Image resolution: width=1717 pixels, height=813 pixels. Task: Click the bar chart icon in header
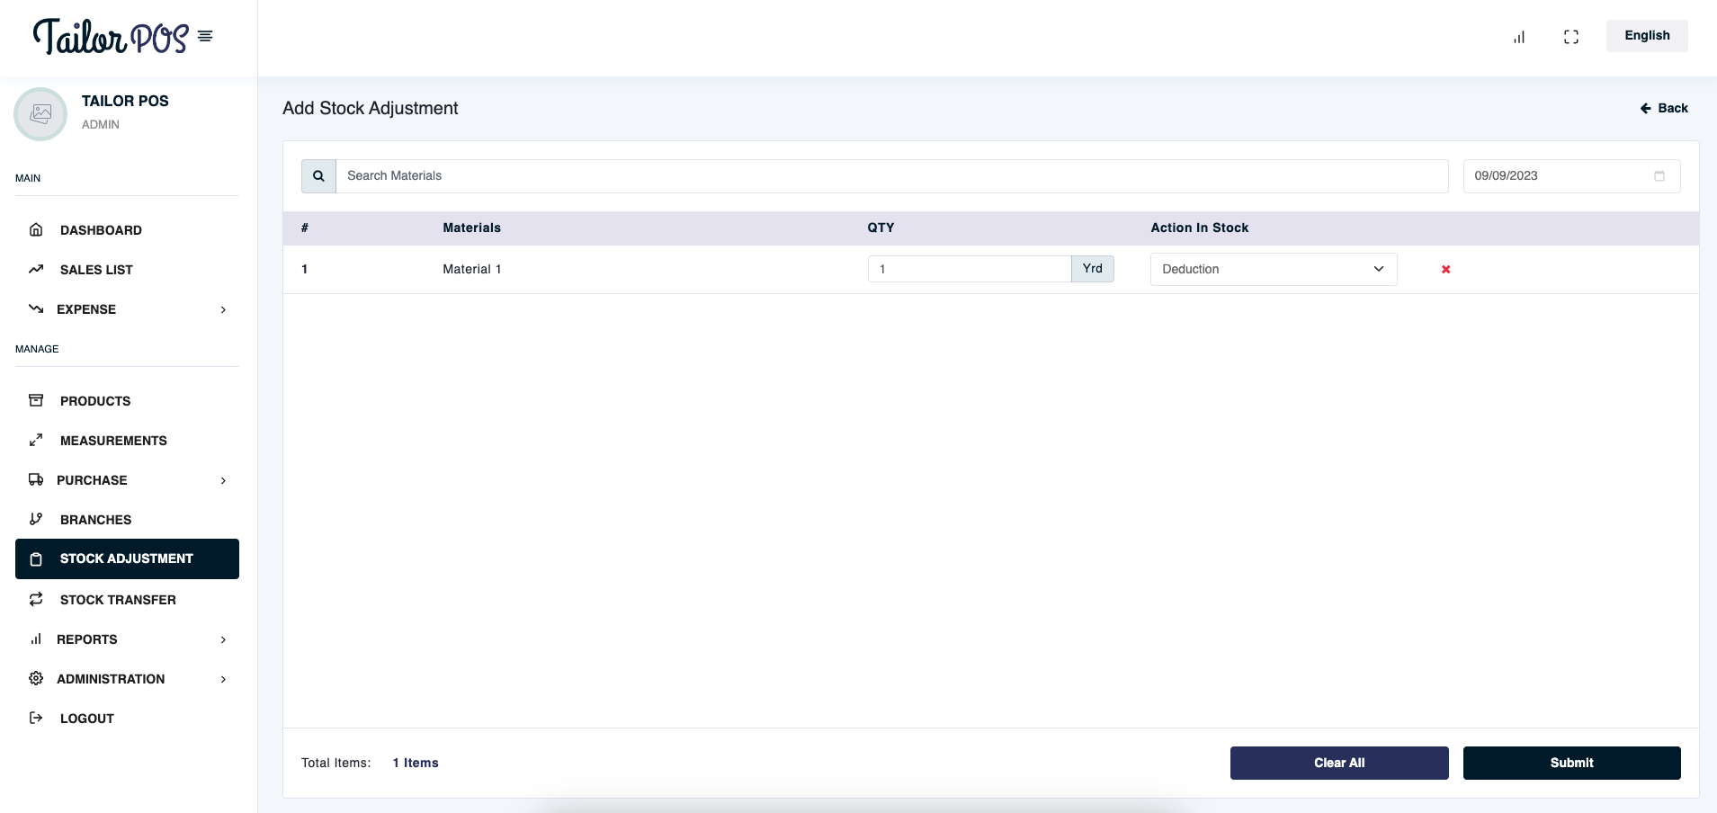click(1519, 37)
